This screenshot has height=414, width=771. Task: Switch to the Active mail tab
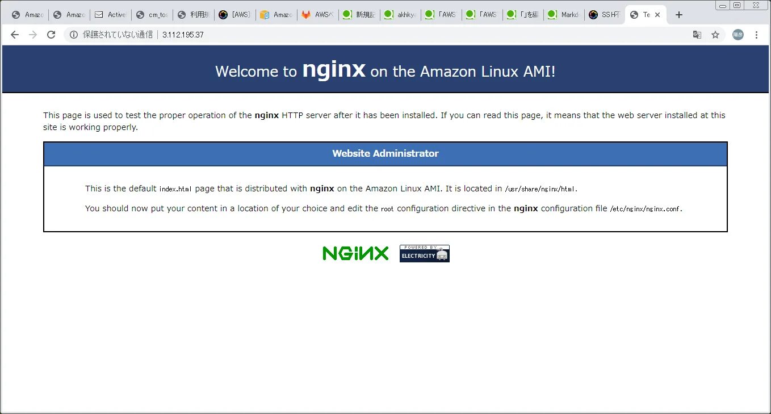click(x=111, y=15)
